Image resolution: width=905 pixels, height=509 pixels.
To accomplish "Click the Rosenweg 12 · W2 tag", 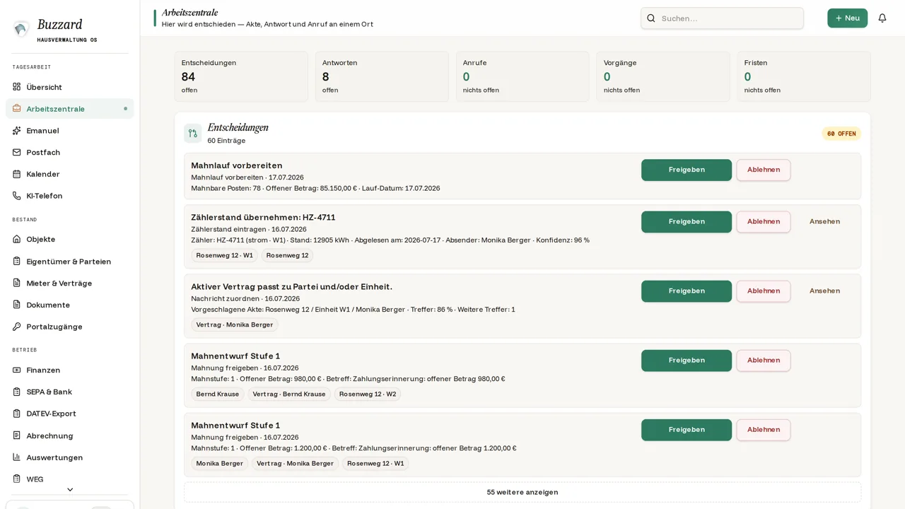I will [368, 394].
